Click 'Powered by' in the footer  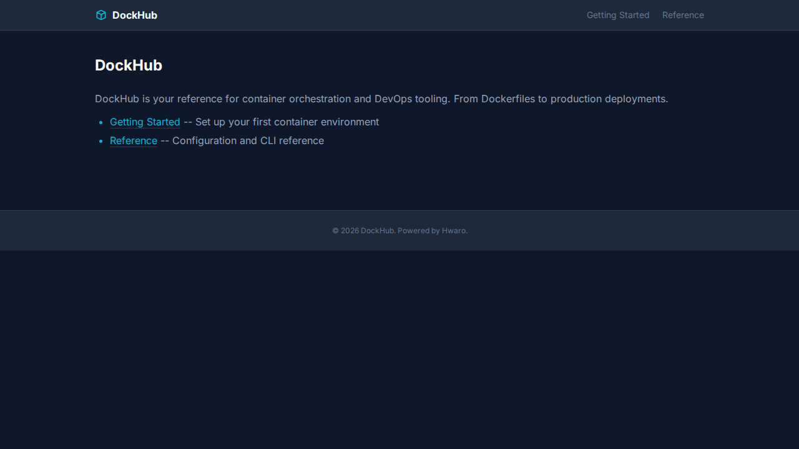tap(418, 231)
